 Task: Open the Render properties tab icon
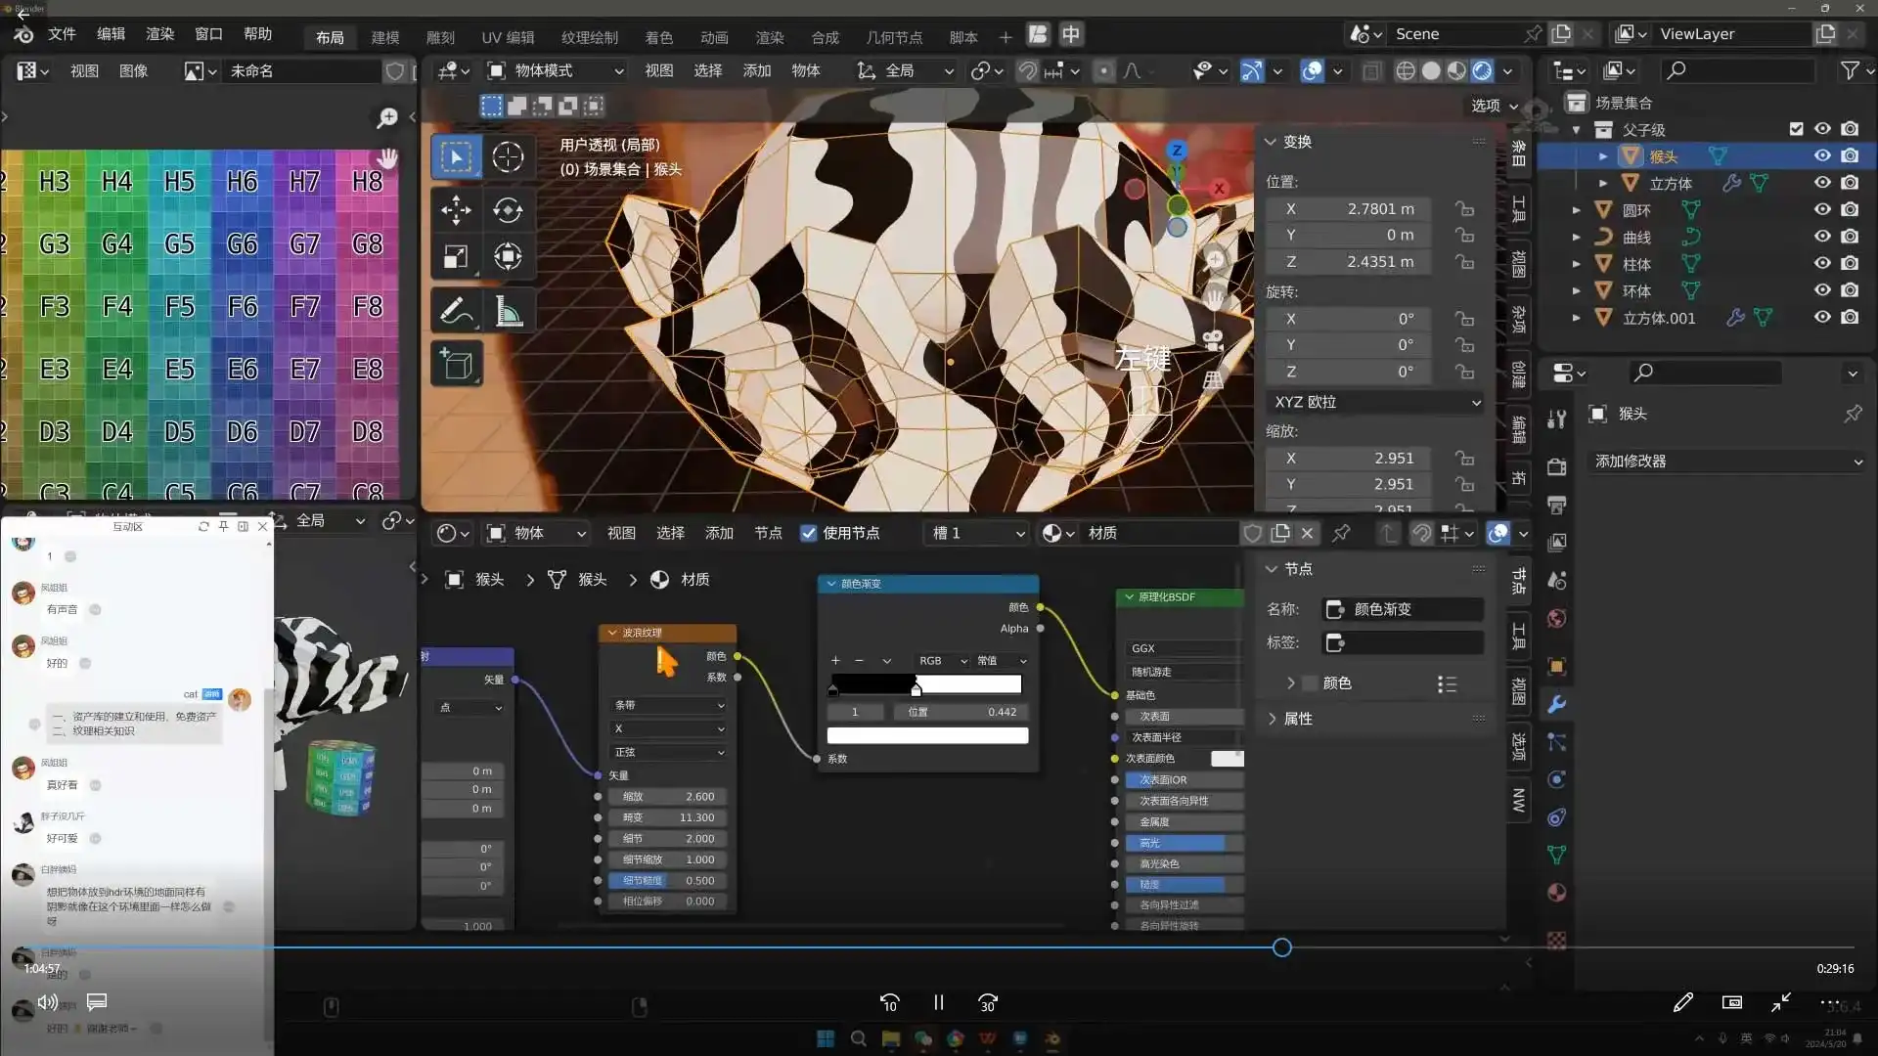pyautogui.click(x=1556, y=466)
